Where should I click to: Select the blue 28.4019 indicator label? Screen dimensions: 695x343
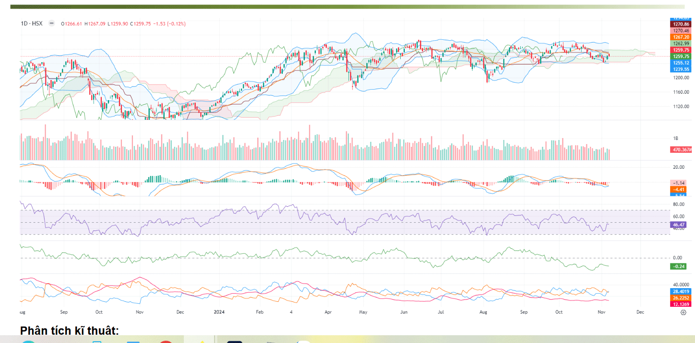pyautogui.click(x=680, y=291)
